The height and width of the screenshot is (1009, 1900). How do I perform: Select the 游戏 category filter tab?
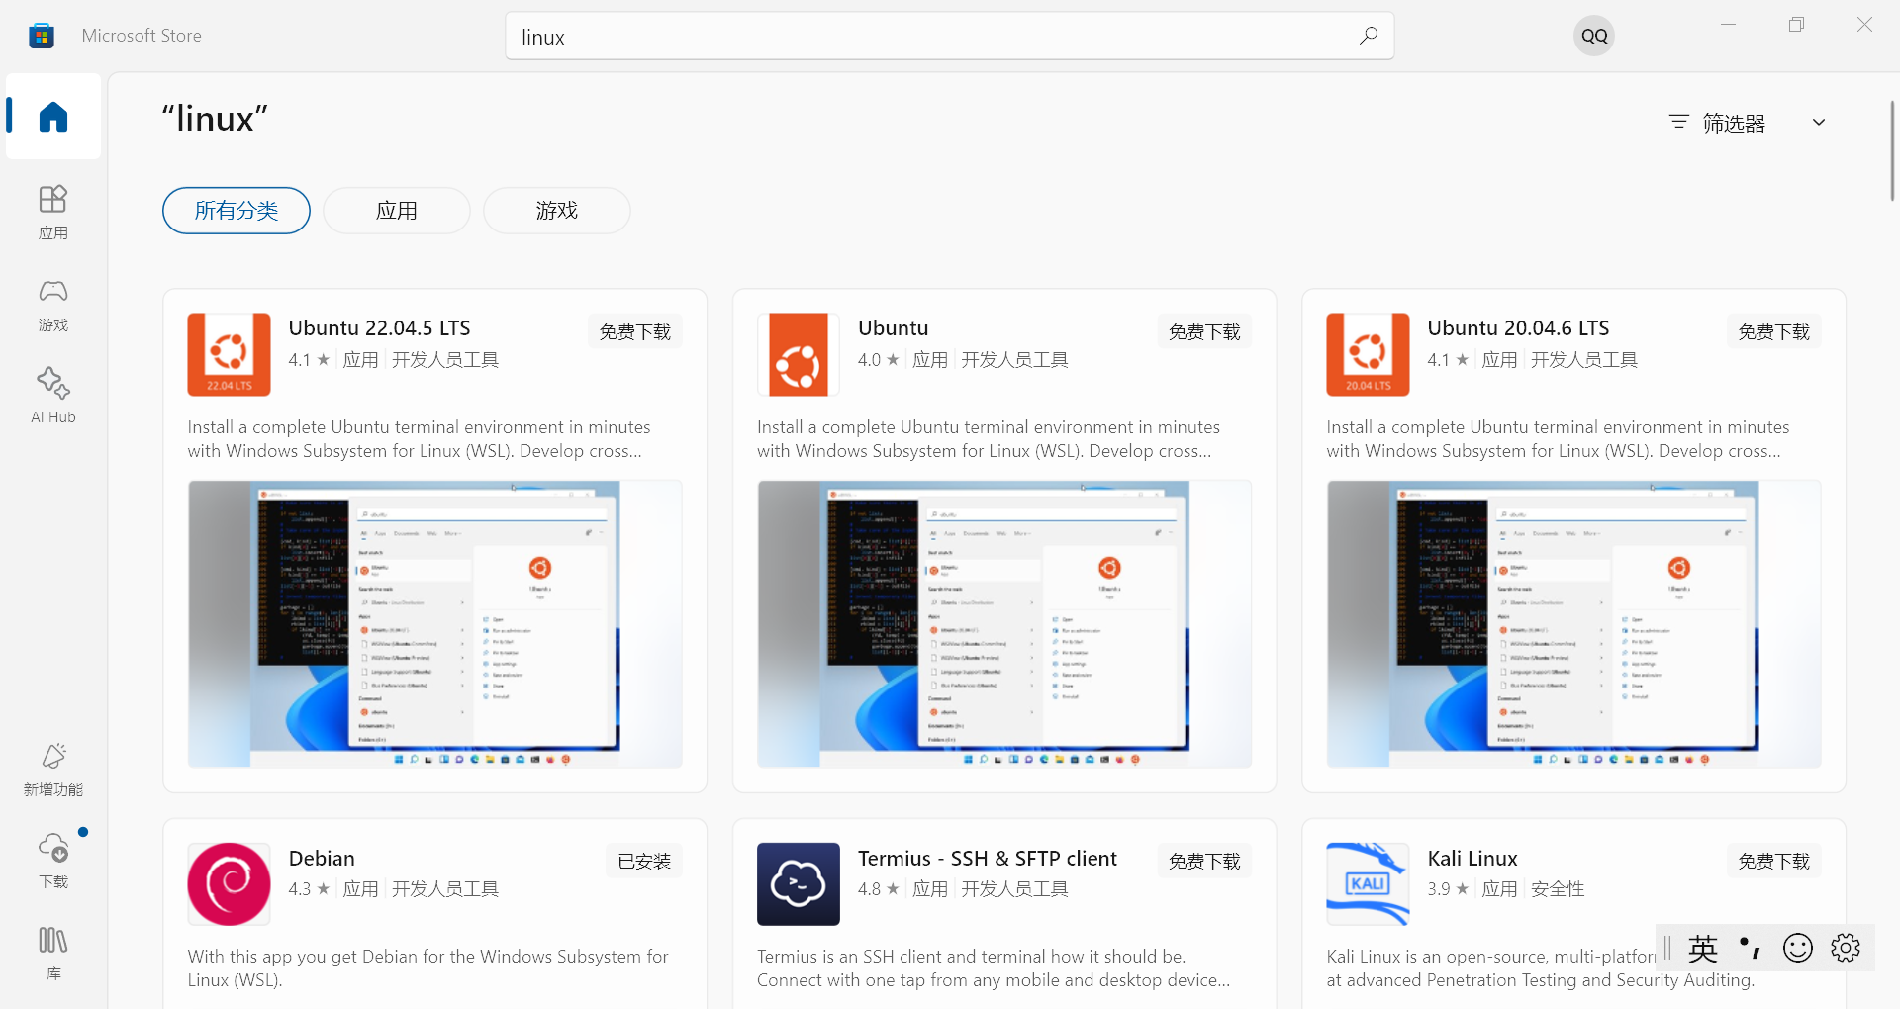pyautogui.click(x=557, y=211)
